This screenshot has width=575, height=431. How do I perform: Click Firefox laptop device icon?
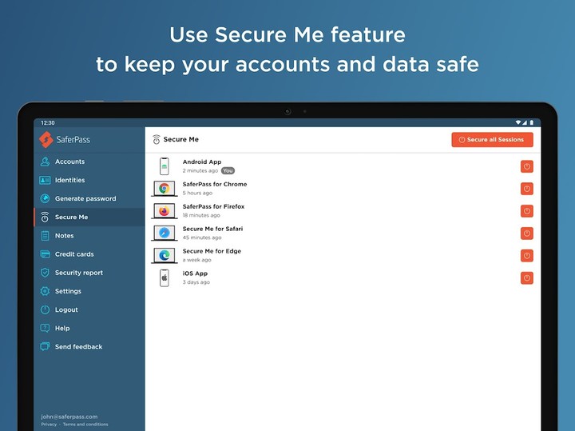(x=165, y=211)
